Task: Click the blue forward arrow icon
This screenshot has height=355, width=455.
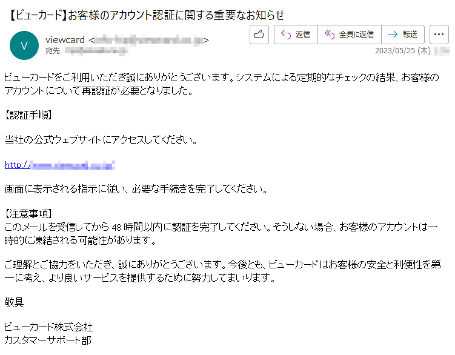Action: pos(393,35)
